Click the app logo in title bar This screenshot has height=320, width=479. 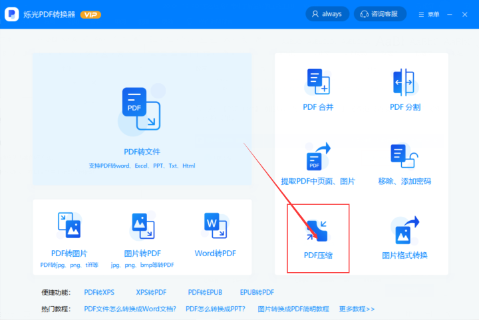click(11, 14)
